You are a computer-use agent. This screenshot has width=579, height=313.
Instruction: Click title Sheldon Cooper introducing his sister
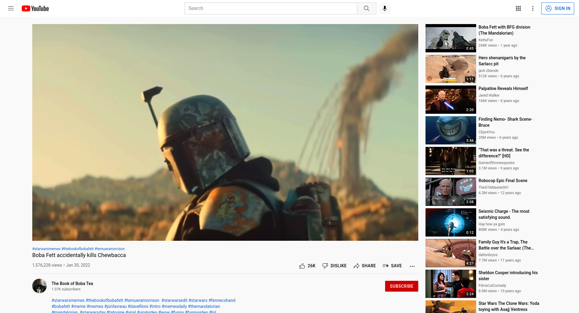(x=508, y=276)
